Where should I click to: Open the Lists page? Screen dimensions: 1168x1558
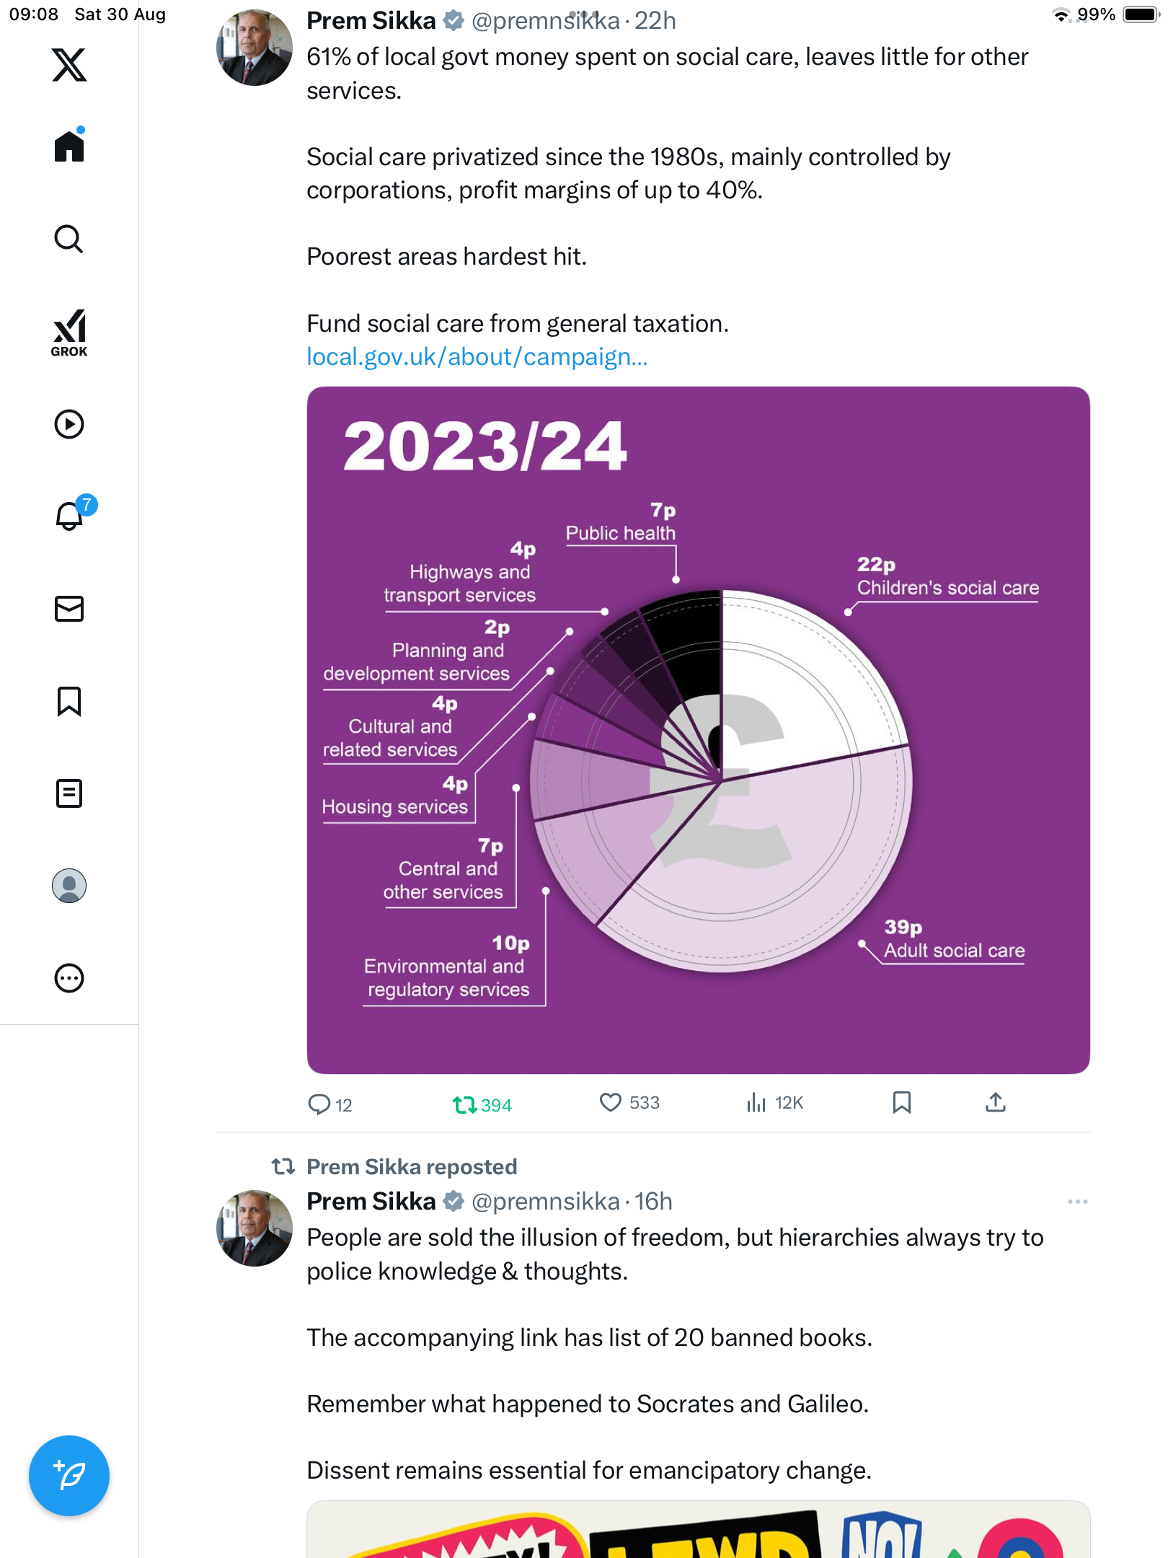(x=69, y=793)
